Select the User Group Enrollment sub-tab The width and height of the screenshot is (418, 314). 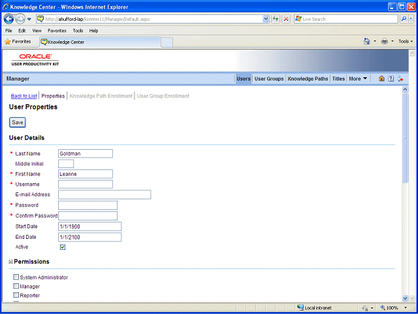click(163, 96)
